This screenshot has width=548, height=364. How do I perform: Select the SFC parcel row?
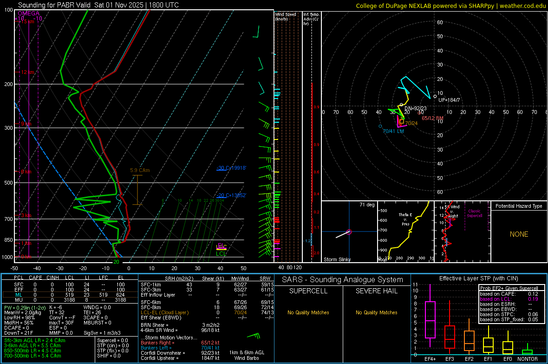coord(70,285)
